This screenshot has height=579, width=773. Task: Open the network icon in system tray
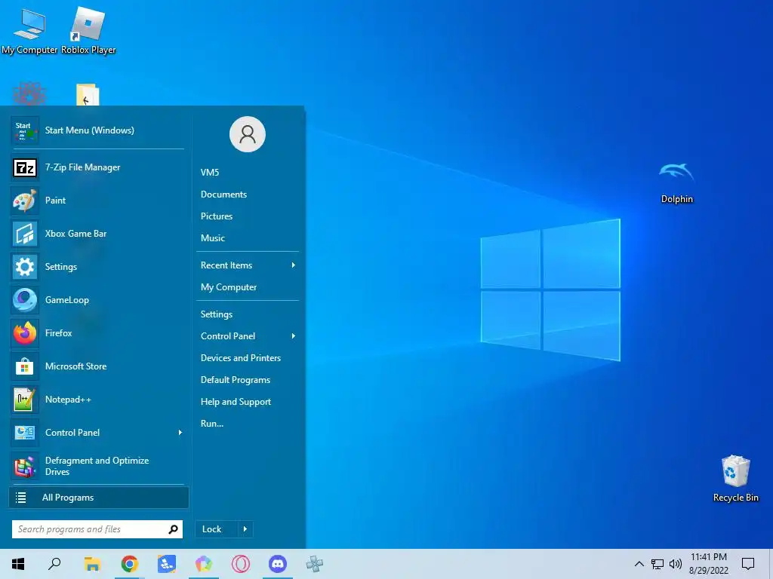[x=658, y=564]
